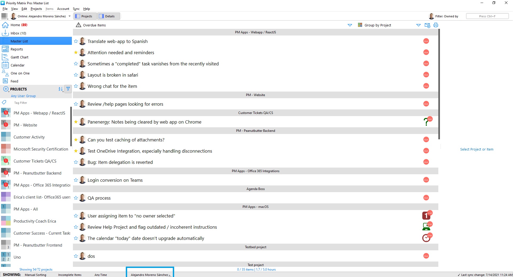Open the Sync menu

pyautogui.click(x=76, y=9)
